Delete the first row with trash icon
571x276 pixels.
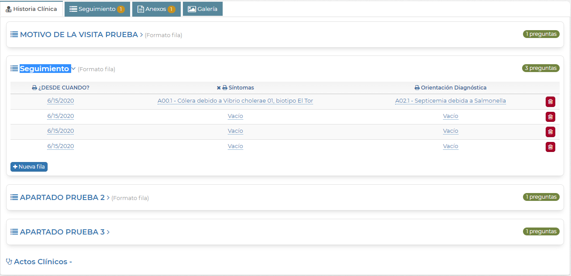pos(550,102)
